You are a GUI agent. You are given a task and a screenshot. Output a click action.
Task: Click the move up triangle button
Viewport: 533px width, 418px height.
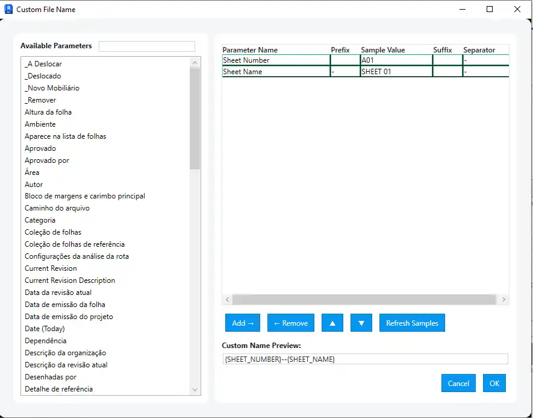click(332, 323)
